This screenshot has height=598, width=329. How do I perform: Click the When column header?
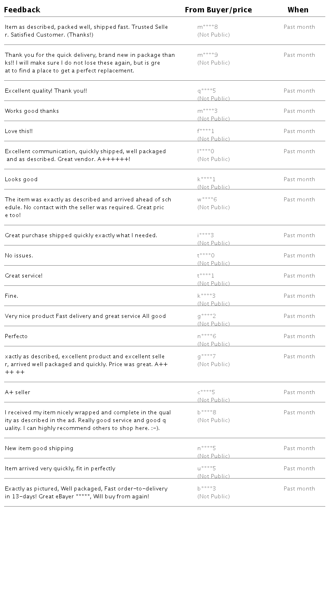[298, 10]
